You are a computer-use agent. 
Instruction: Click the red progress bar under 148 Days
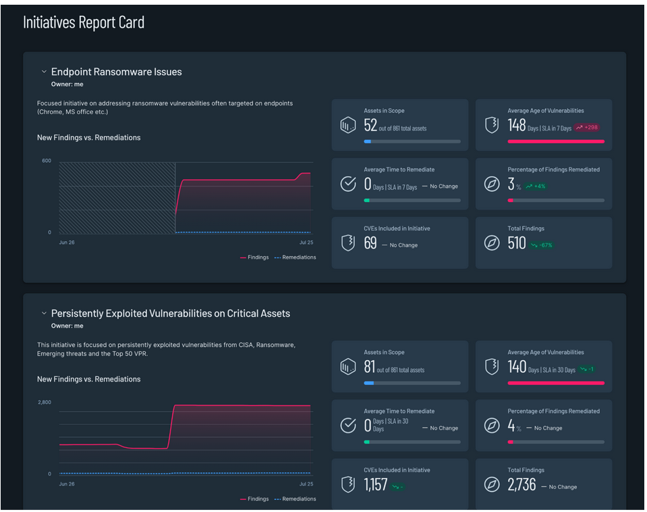(556, 142)
